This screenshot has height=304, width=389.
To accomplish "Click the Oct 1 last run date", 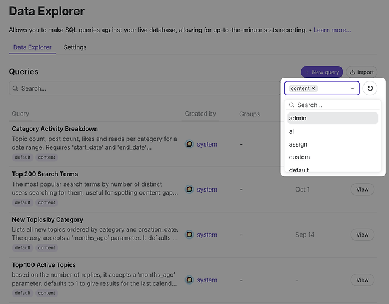I will tap(303, 190).
